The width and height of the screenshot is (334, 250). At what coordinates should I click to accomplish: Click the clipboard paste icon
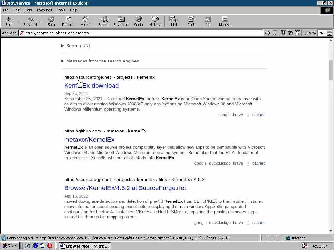coord(297,33)
